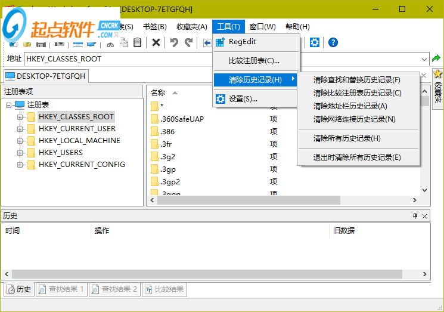Click the sort arrow in 名称 column header
The height and width of the screenshot is (312, 444).
point(175,93)
